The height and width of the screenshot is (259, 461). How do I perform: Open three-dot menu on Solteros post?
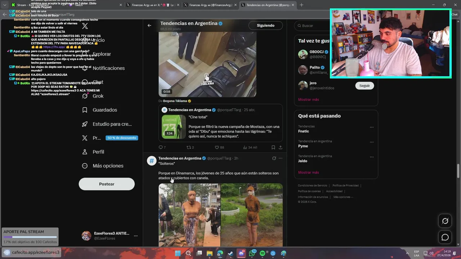[x=281, y=158]
